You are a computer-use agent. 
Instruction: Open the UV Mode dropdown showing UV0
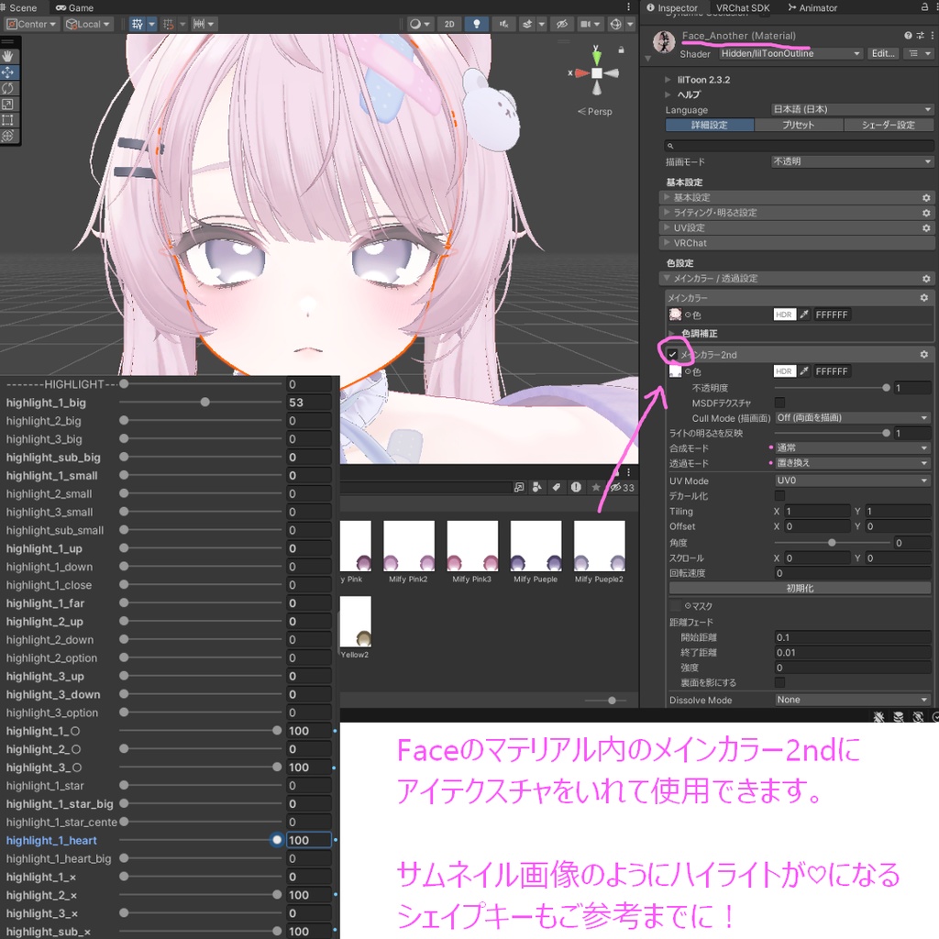851,480
